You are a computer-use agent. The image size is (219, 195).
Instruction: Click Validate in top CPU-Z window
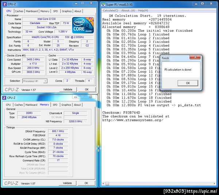pyautogui.click(x=68, y=89)
